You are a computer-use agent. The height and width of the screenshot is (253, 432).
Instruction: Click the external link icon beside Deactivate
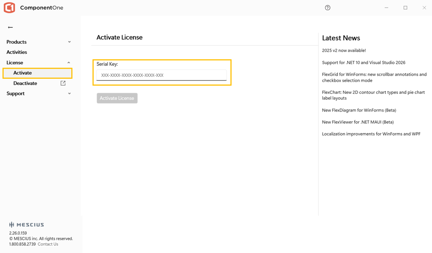coord(63,83)
